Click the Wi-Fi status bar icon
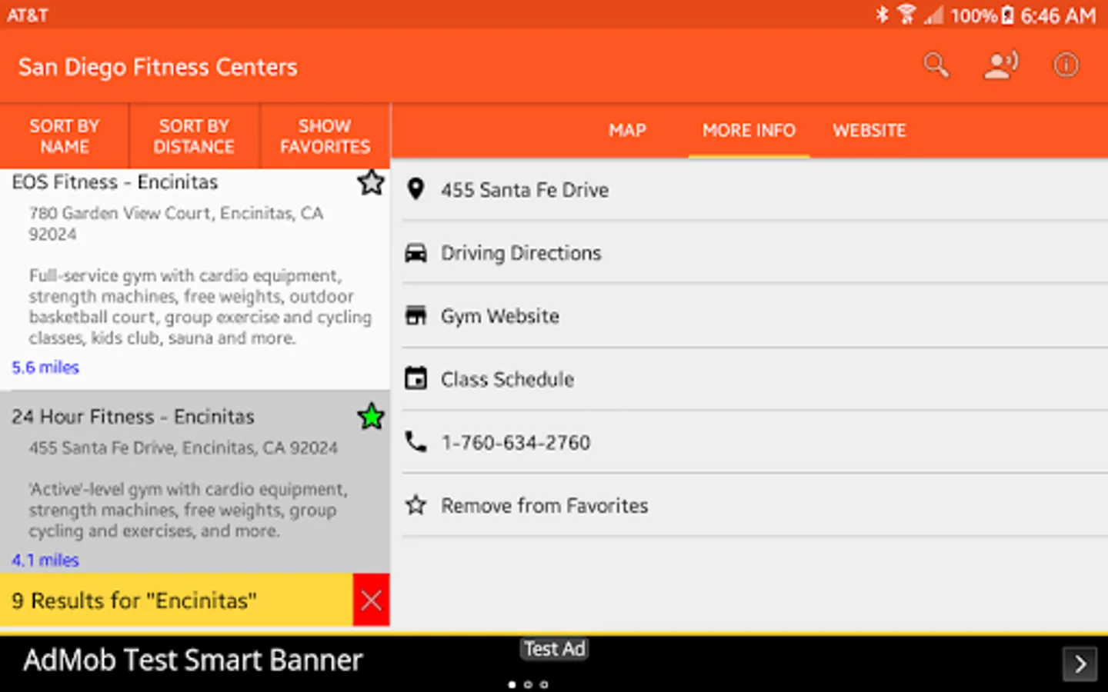This screenshot has height=692, width=1108. click(906, 15)
